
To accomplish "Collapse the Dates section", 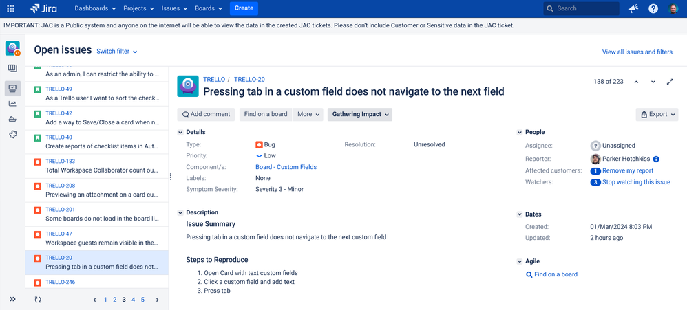I will (520, 214).
